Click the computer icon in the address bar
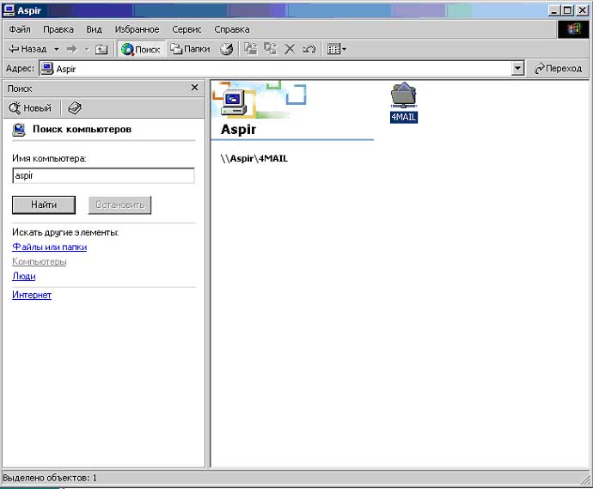The width and height of the screenshot is (593, 489). 47,69
